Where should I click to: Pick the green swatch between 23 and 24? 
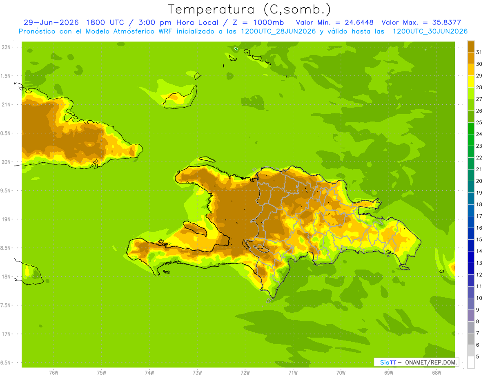pyautogui.click(x=471, y=140)
